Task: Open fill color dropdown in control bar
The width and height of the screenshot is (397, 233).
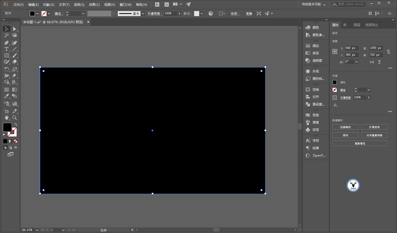Action: click(x=37, y=13)
